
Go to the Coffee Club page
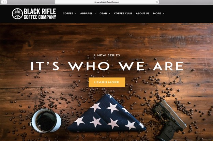[123, 13]
